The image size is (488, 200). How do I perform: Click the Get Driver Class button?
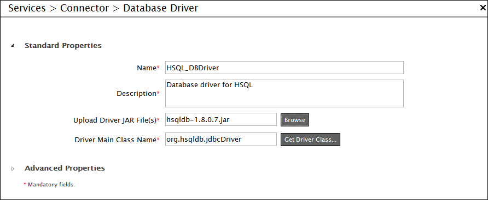310,140
